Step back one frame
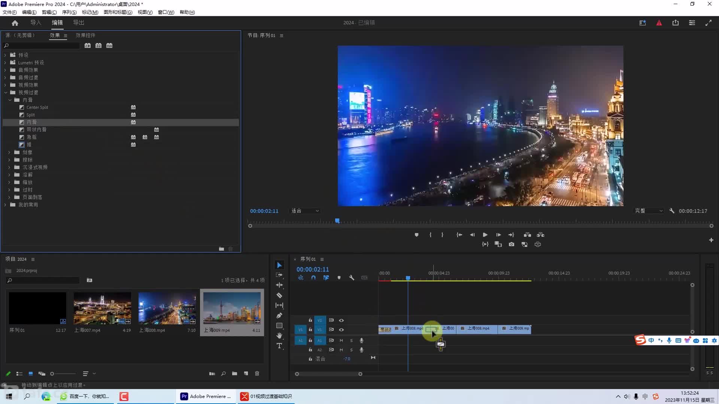Viewport: 719px width, 404px height. [472, 235]
